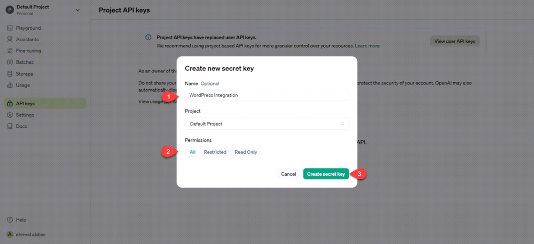Click the Batches stack icon
Image resolution: width=534 pixels, height=244 pixels.
click(x=10, y=63)
